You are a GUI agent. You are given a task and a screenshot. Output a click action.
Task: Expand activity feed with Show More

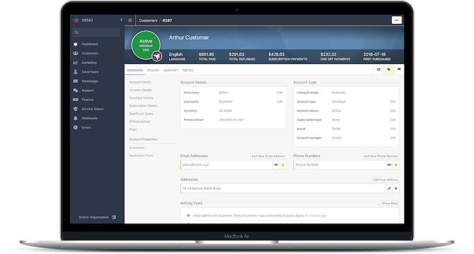pyautogui.click(x=390, y=203)
